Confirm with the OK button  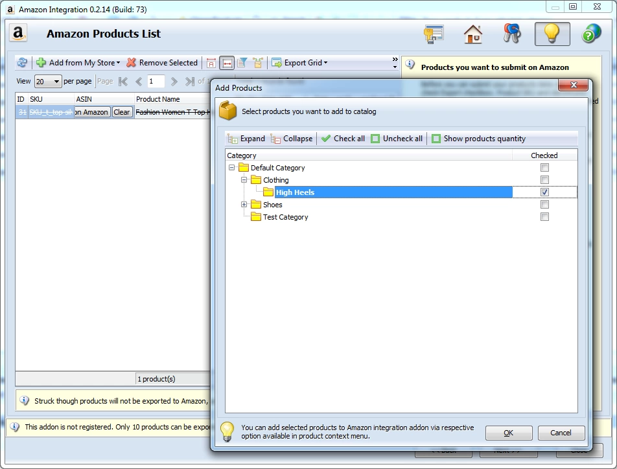[509, 433]
